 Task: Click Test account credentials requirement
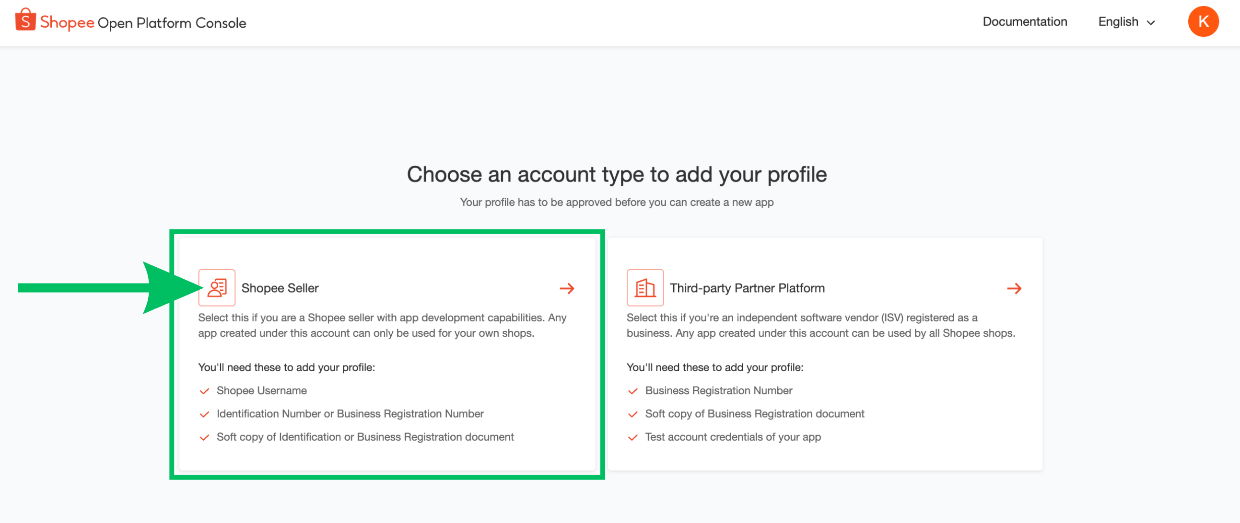pos(733,437)
